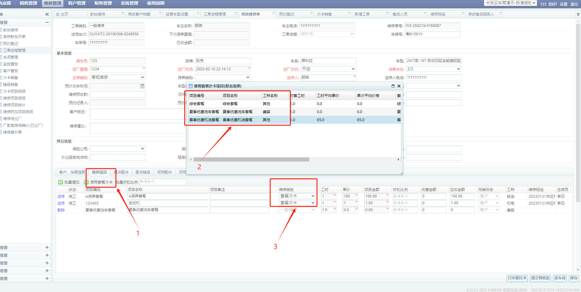Open the calendar picker for 预计交车时间

pos(142,86)
